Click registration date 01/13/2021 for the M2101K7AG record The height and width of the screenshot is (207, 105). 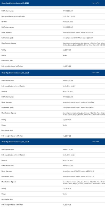[x=67, y=136]
